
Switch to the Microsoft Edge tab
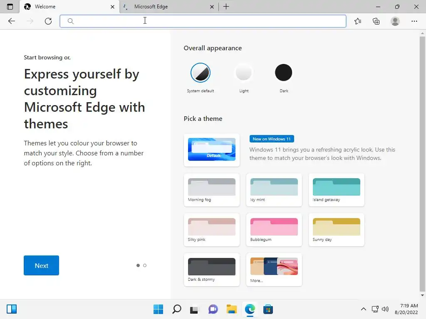pyautogui.click(x=169, y=7)
